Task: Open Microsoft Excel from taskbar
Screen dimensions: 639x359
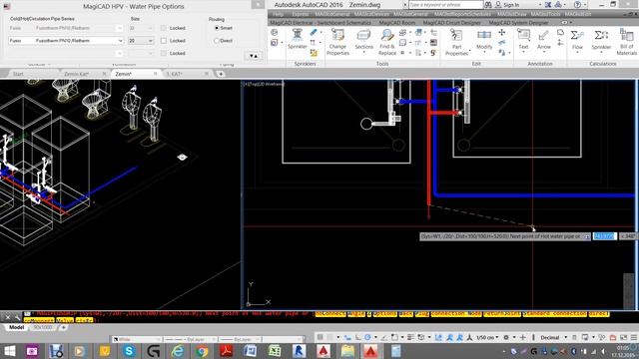Action: click(x=275, y=351)
